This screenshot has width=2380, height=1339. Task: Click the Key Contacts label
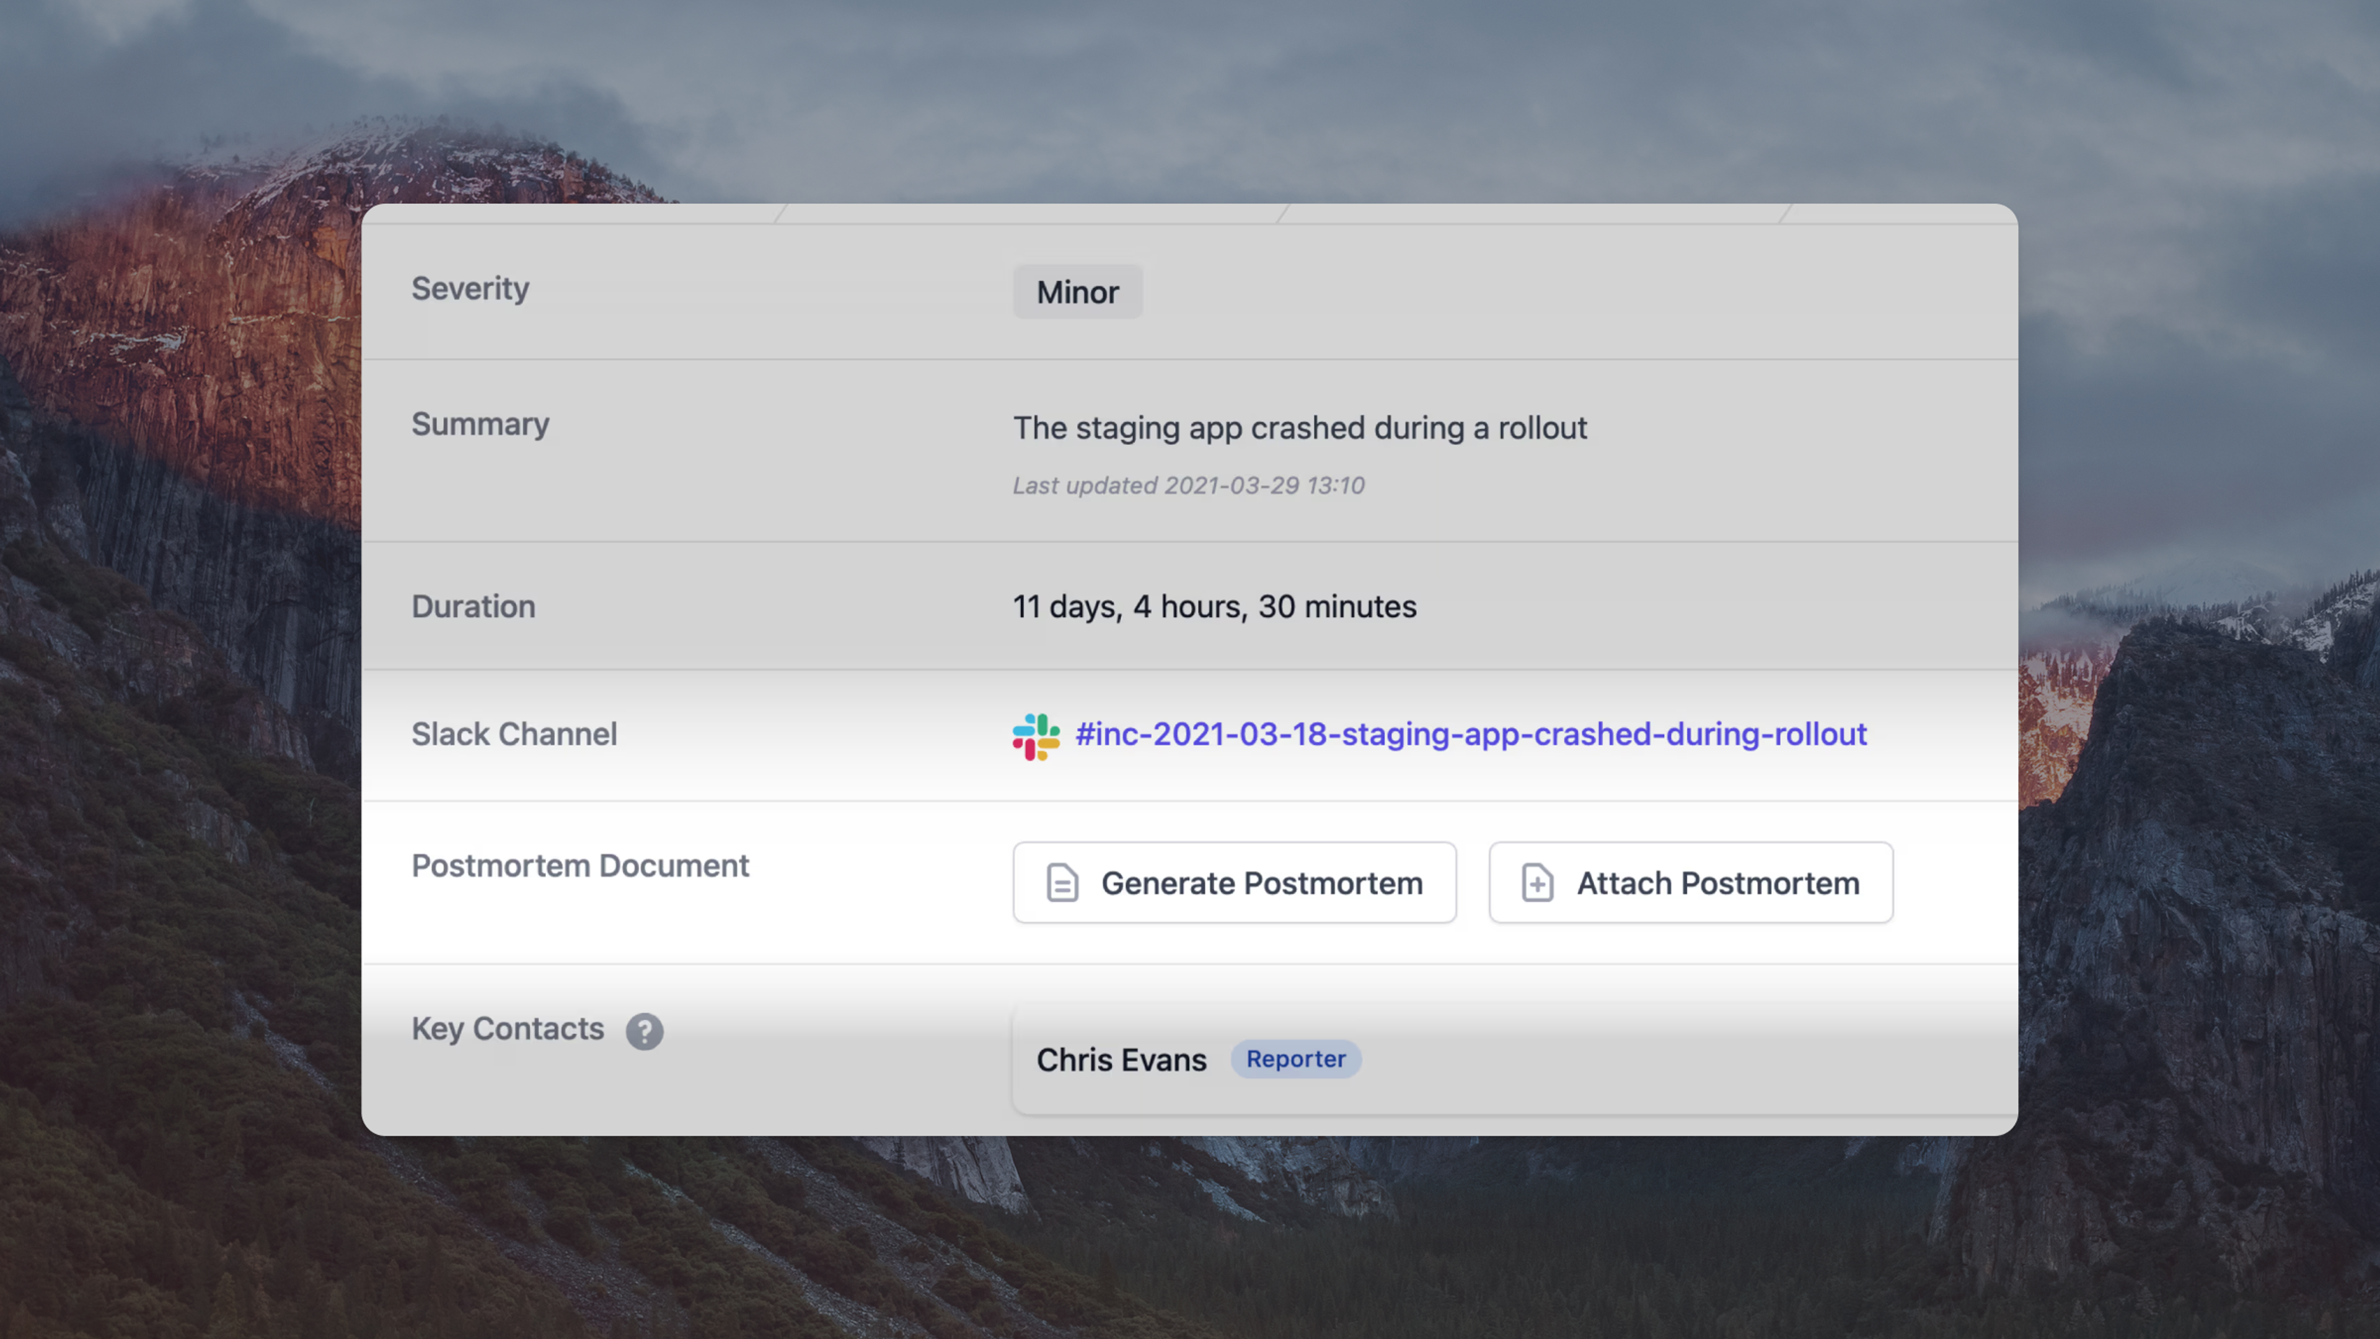(x=507, y=1030)
